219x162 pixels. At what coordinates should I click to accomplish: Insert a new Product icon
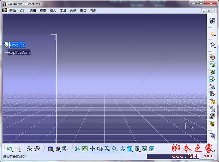click(212, 64)
